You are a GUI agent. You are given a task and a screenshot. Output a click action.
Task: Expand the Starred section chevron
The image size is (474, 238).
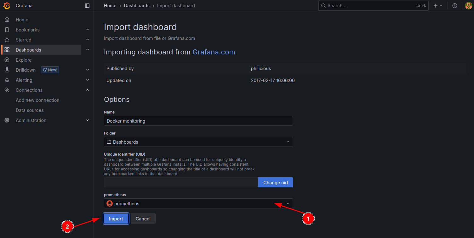[88, 40]
